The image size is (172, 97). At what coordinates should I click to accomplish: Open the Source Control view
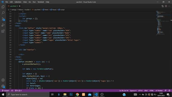click(3, 19)
